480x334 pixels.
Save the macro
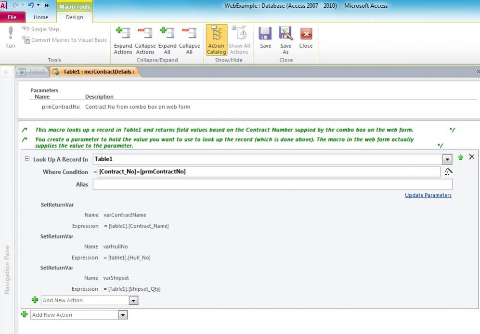pos(265,38)
